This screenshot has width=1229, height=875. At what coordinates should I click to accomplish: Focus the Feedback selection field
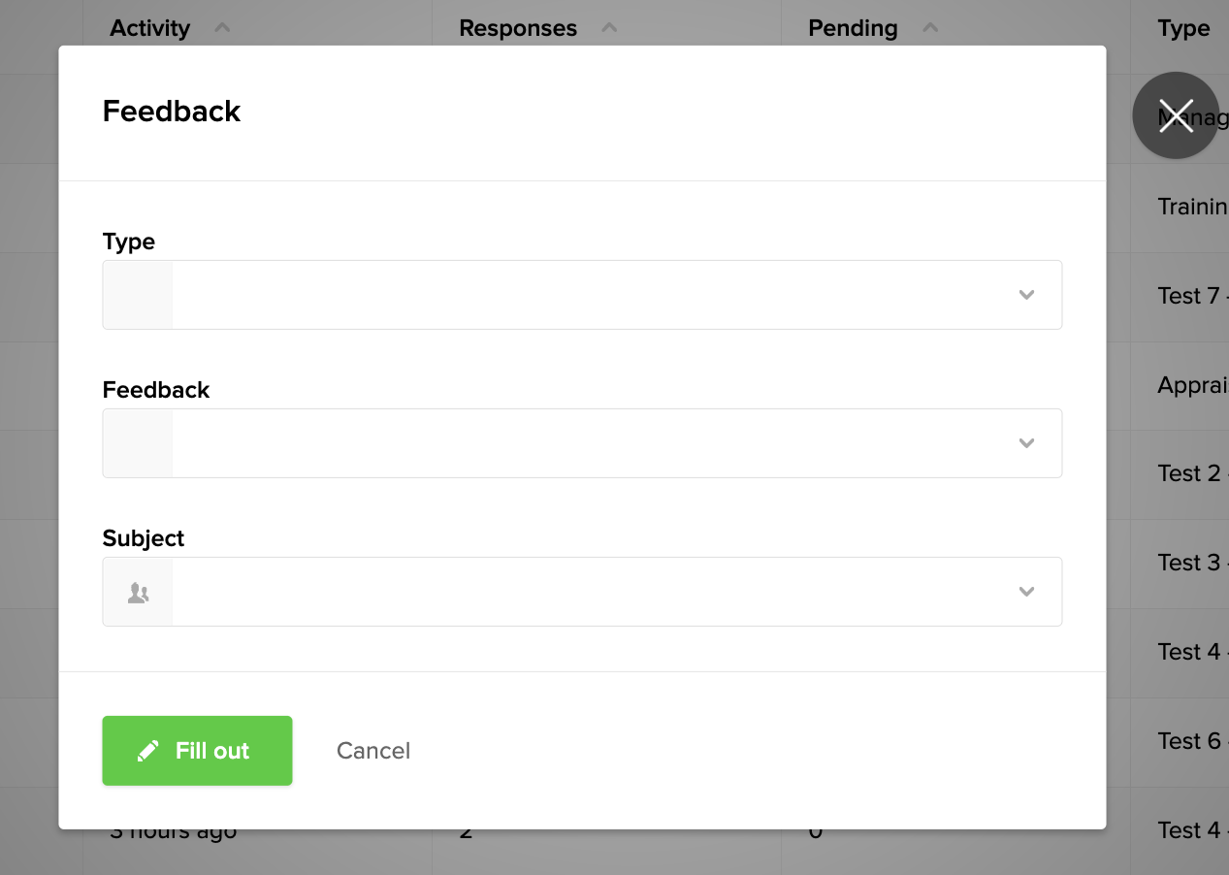582,443
